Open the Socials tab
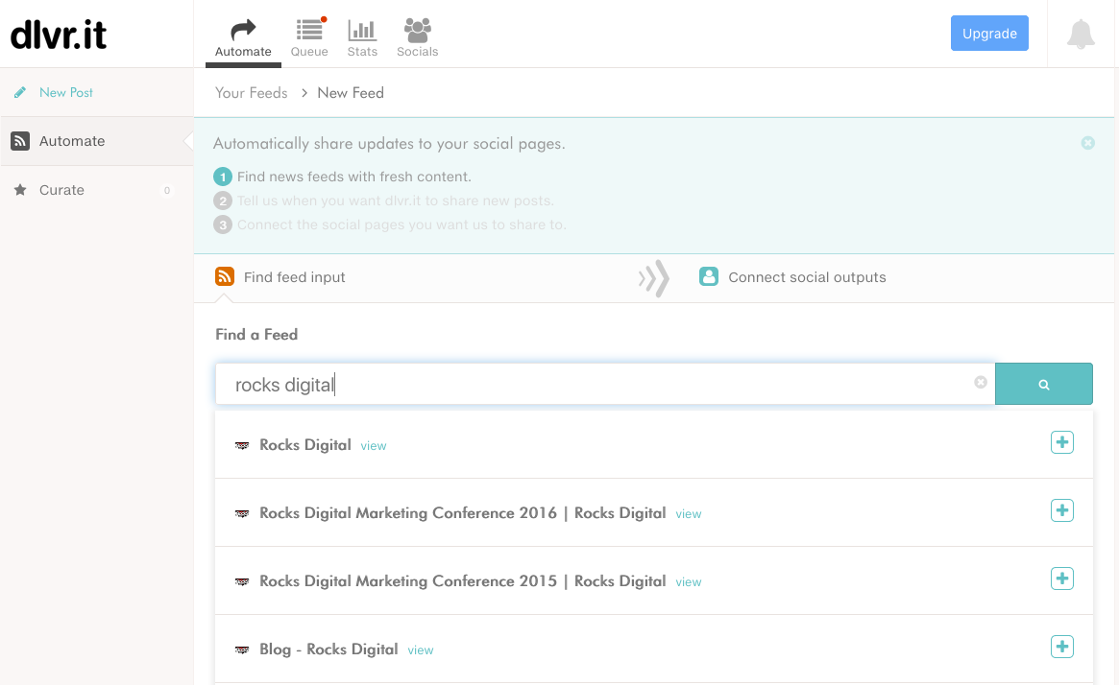The image size is (1119, 685). point(418,38)
